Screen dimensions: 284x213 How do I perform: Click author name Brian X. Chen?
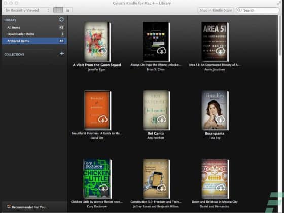(156, 70)
